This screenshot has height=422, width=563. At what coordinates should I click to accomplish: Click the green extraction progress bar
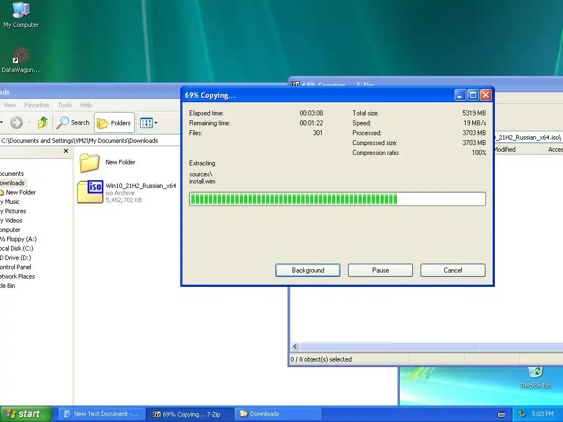(x=337, y=199)
